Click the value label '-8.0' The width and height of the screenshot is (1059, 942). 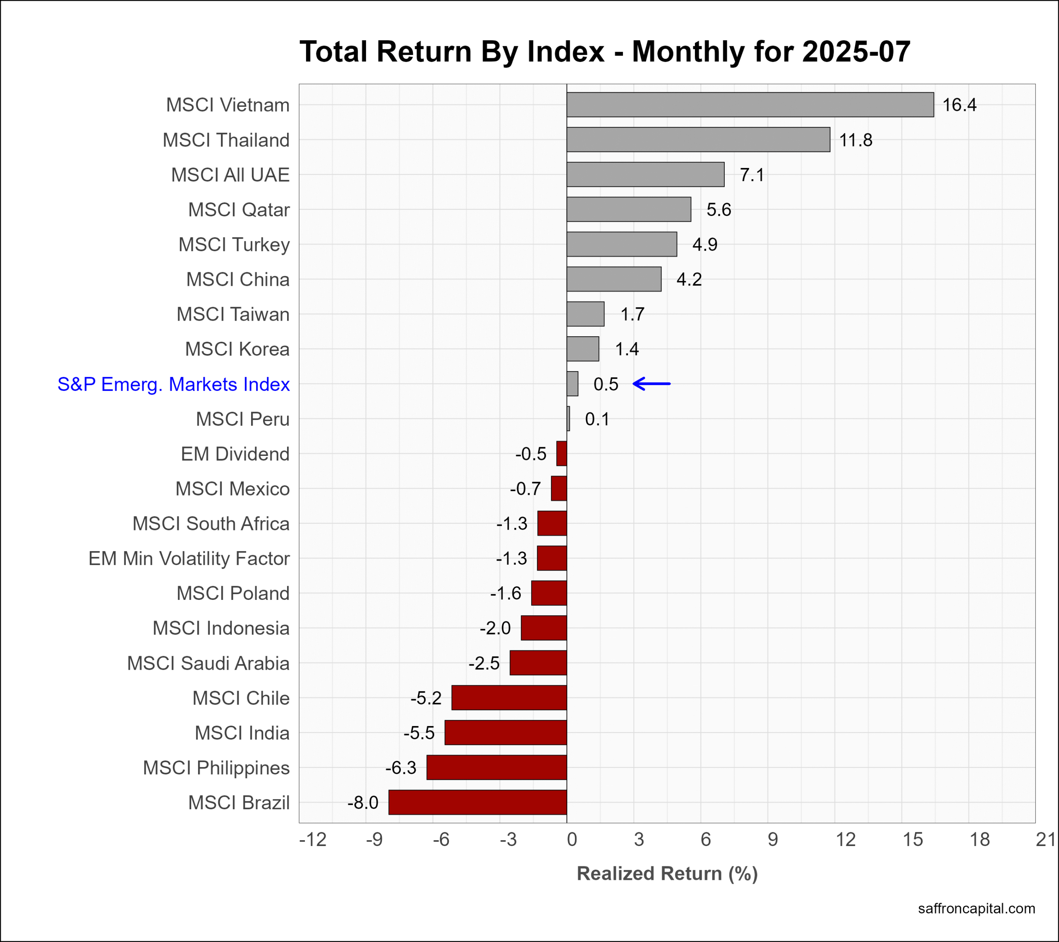(363, 803)
